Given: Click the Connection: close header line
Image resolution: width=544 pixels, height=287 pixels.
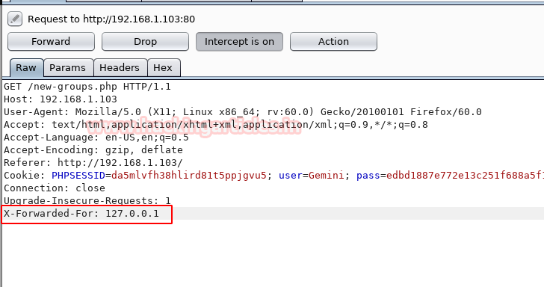Looking at the screenshot, I should pos(55,188).
